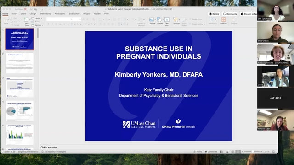
Task: Expand the Arrange dropdown arrow
Action: pos(179,19)
